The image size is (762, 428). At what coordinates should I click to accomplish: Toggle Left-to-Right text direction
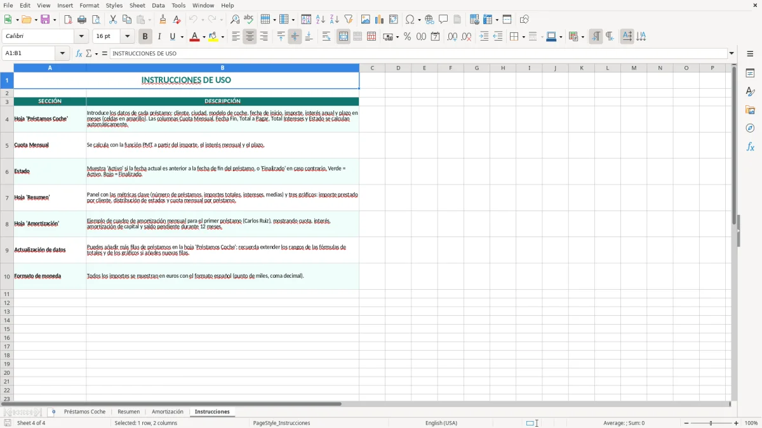pyautogui.click(x=596, y=37)
